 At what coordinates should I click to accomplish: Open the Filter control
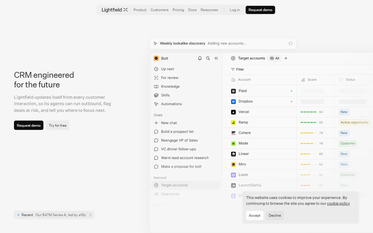(x=237, y=69)
